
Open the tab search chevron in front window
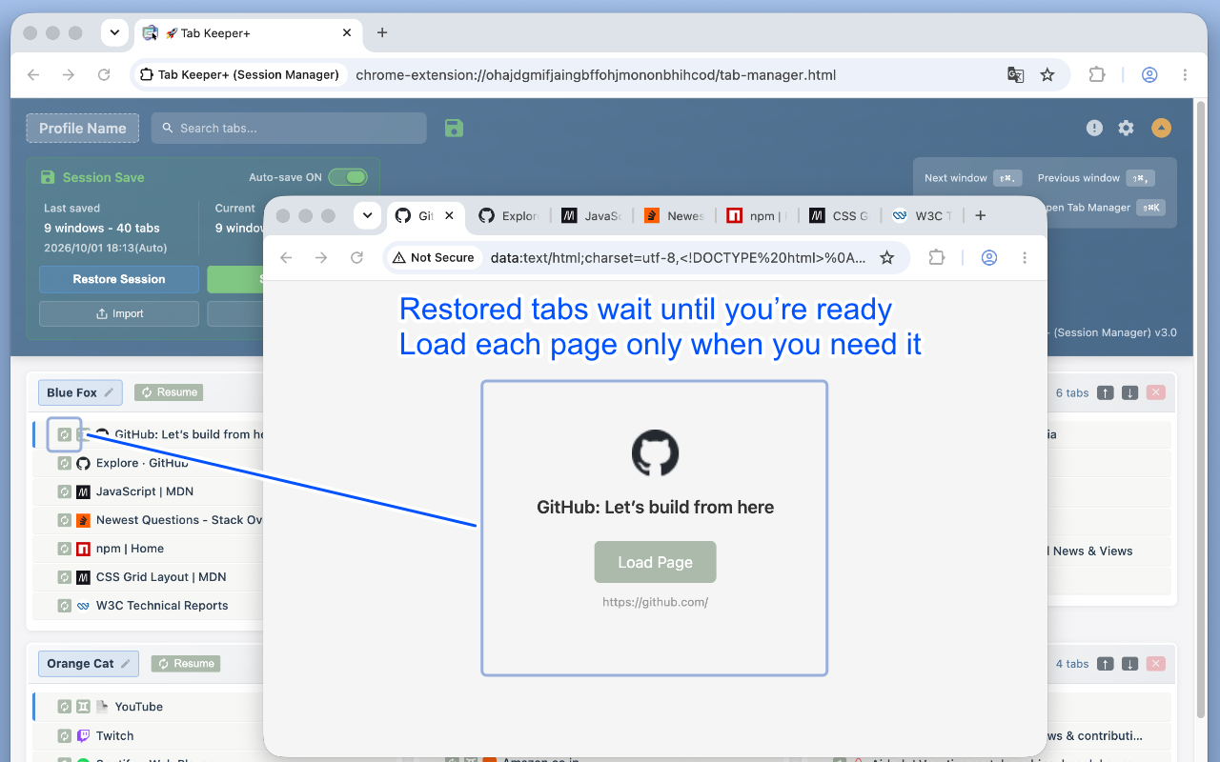367,215
